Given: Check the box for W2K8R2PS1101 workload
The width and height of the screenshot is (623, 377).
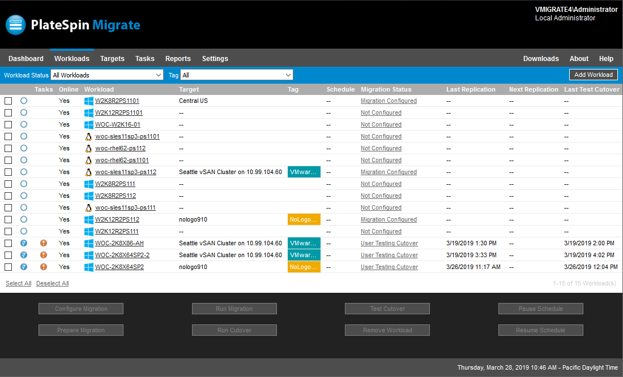Looking at the screenshot, I should 8,101.
